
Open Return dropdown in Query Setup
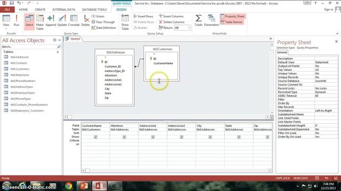[189, 28]
